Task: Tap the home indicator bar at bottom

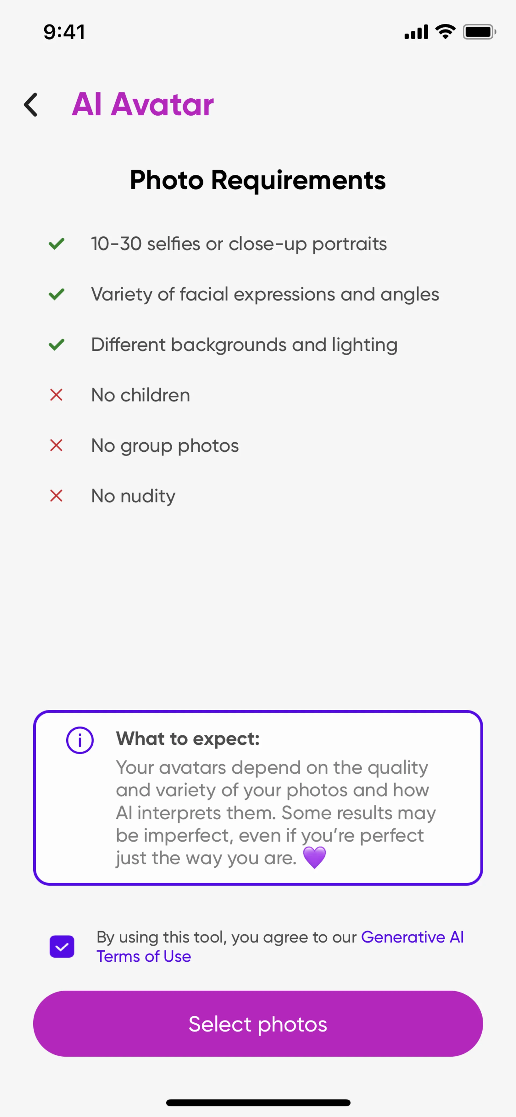Action: (258, 1103)
